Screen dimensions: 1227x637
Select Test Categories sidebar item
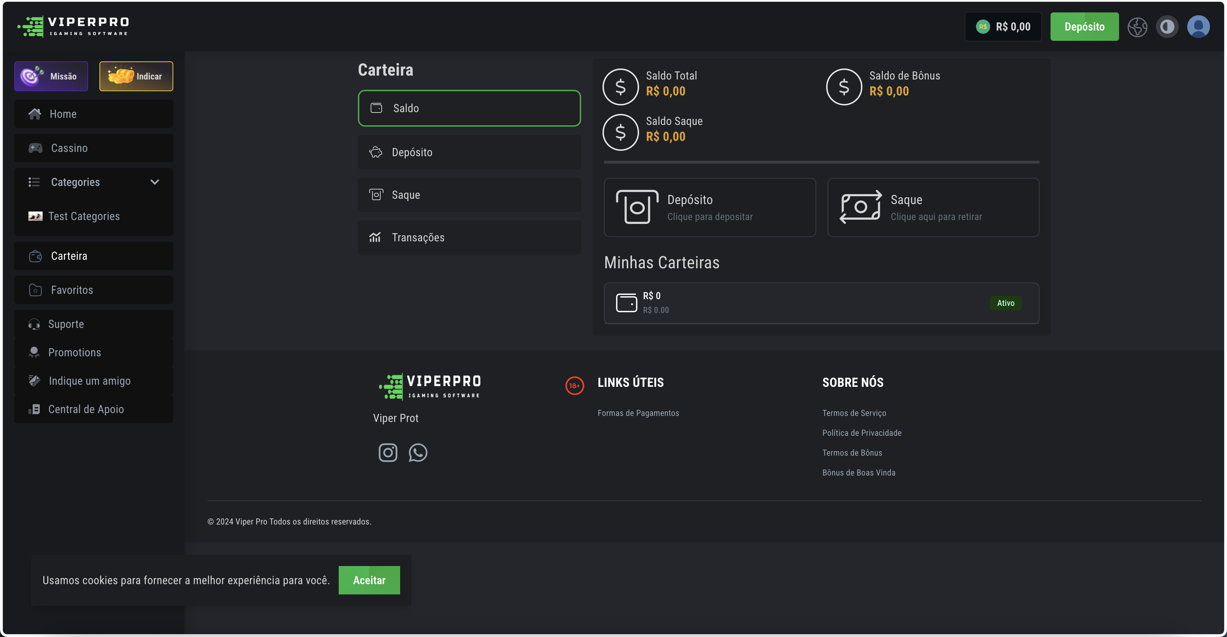(84, 216)
